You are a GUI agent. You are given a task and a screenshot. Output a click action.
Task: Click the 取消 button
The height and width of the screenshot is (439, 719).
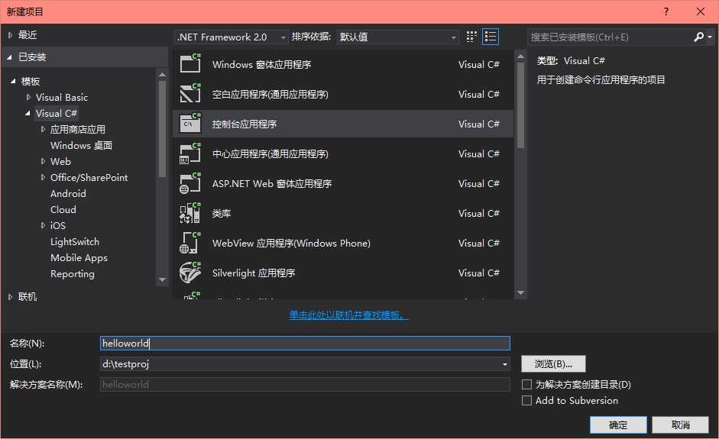pos(681,424)
